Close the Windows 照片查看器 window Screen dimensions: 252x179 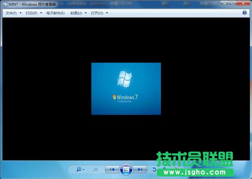coord(243,3)
